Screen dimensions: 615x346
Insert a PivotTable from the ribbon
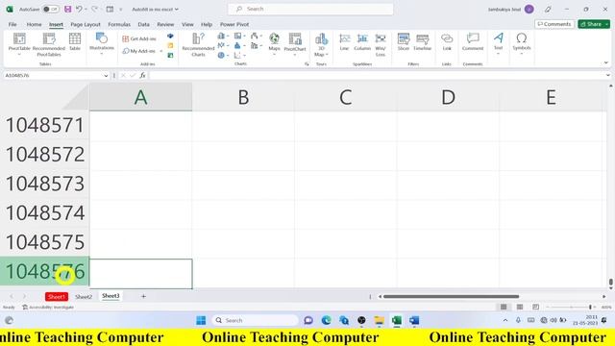click(x=19, y=43)
